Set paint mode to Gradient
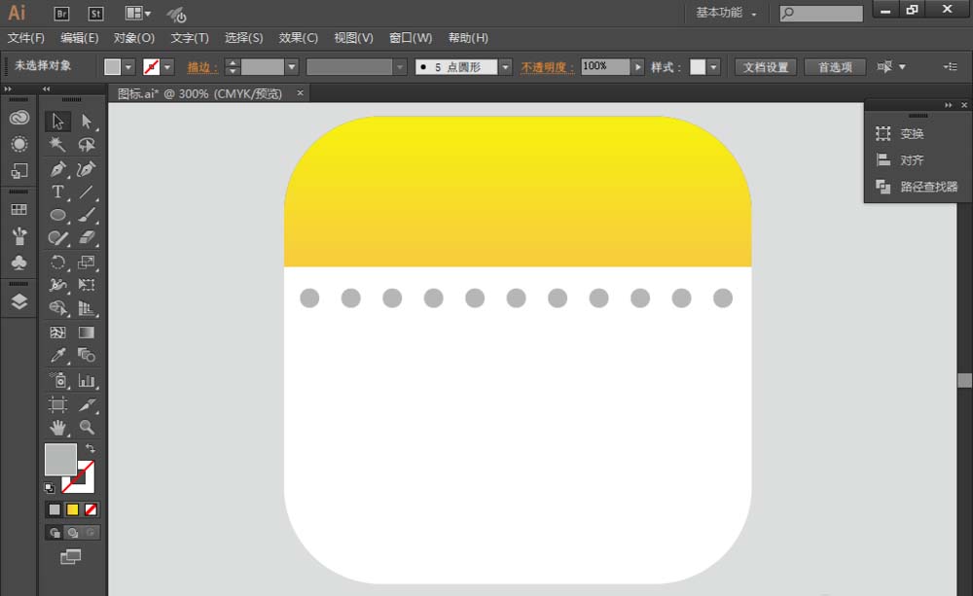The width and height of the screenshot is (973, 596). click(x=73, y=509)
